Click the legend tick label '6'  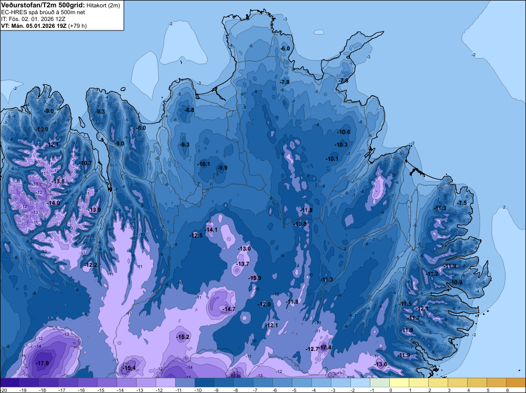coord(507,390)
